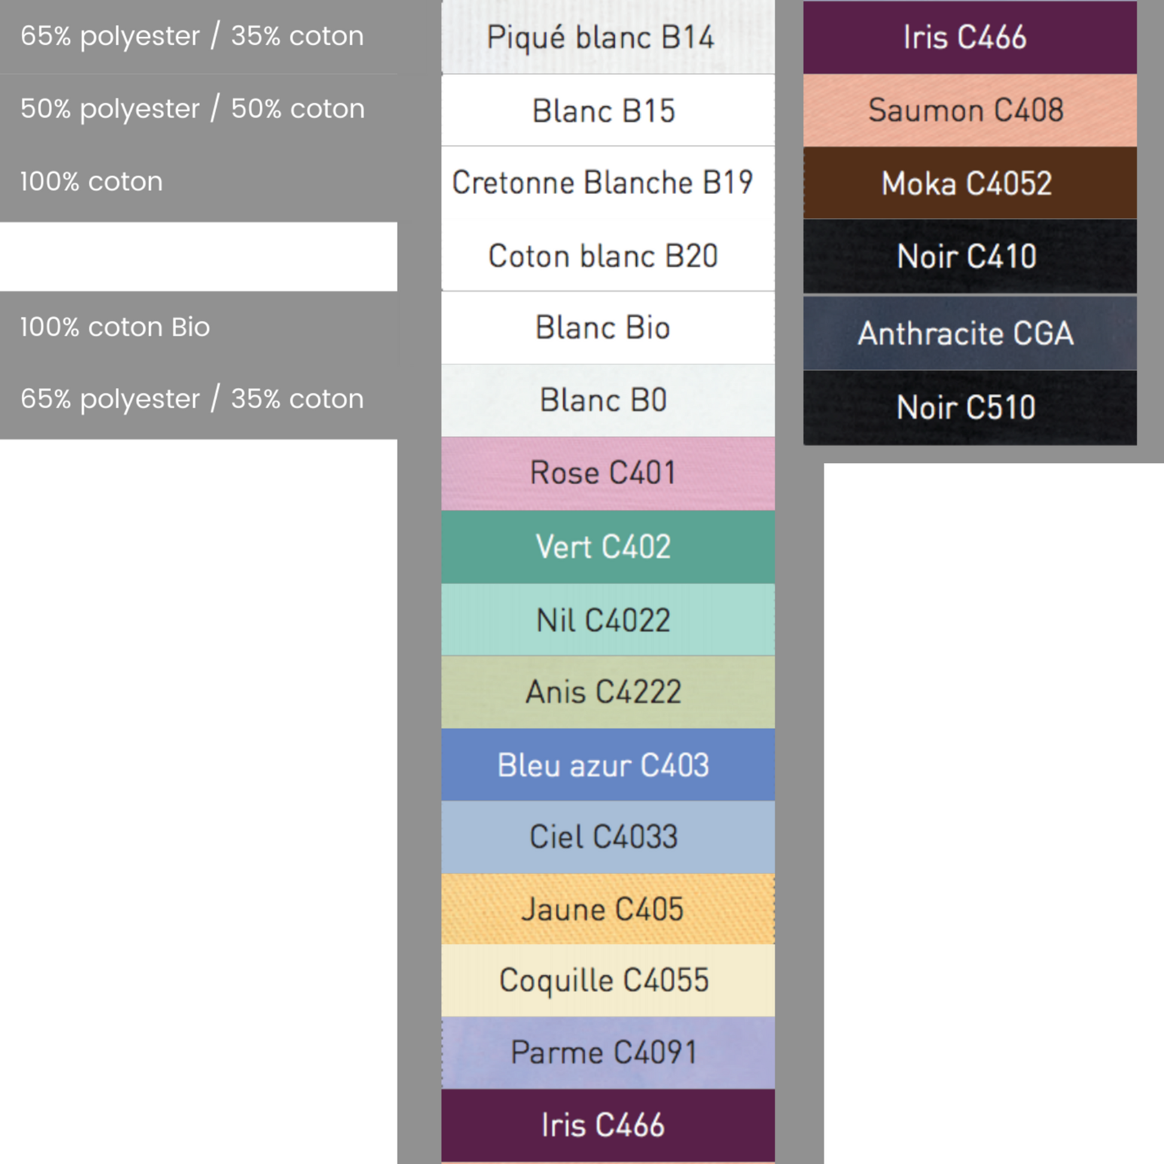
Task: Choose the Parme C4091 swatch
Action: (x=607, y=1053)
